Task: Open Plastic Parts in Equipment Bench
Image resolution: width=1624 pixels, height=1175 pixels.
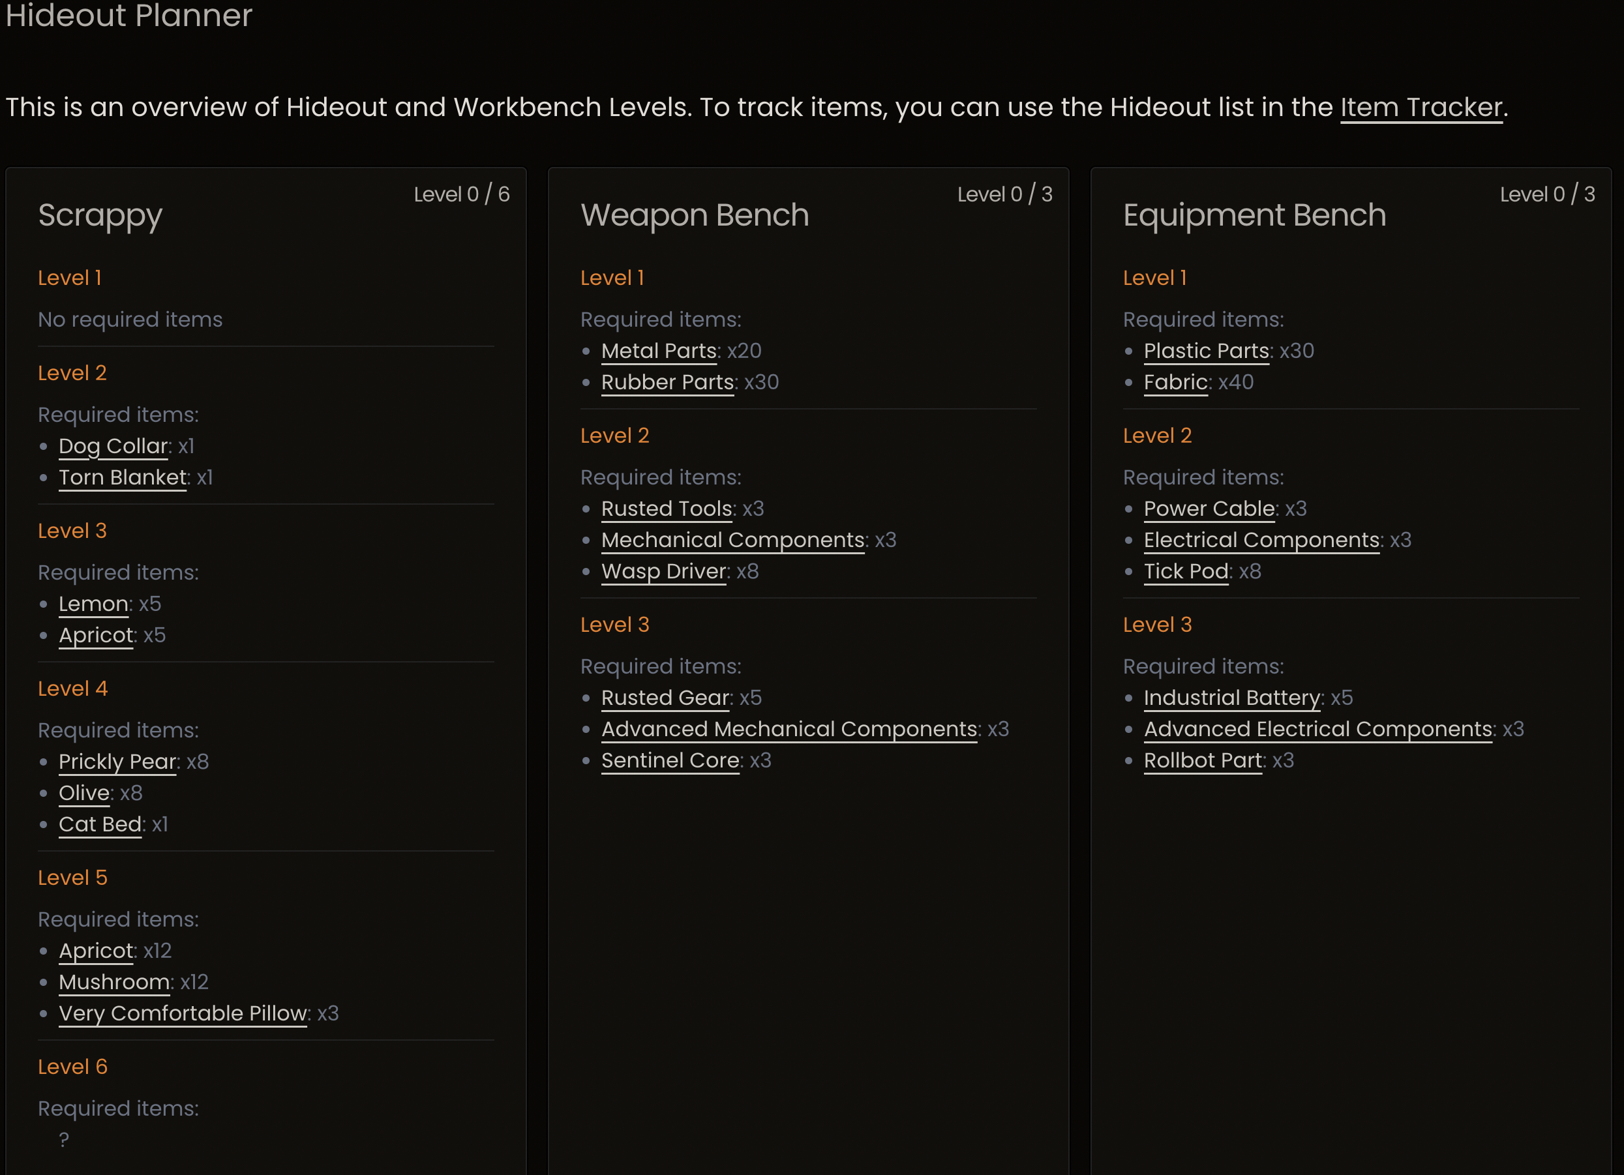Action: tap(1207, 351)
